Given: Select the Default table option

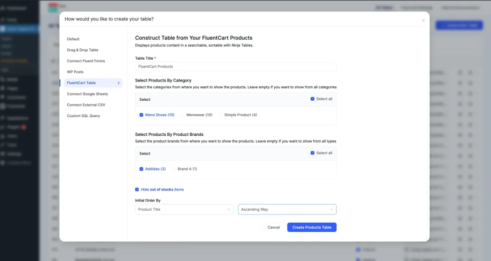Looking at the screenshot, I should pos(73,39).
